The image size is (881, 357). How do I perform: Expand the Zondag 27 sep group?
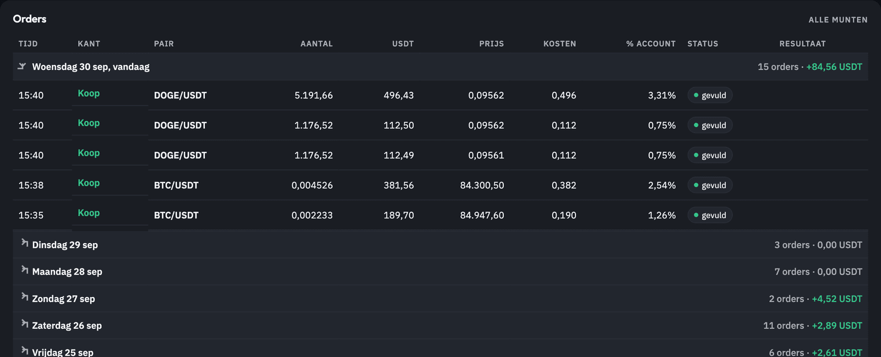pyautogui.click(x=25, y=296)
